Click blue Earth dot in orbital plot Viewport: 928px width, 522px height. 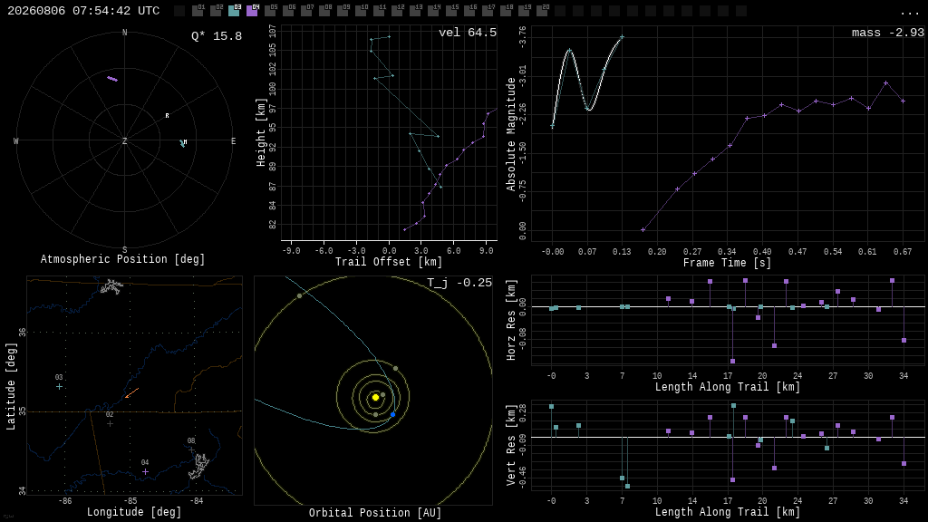click(x=392, y=415)
